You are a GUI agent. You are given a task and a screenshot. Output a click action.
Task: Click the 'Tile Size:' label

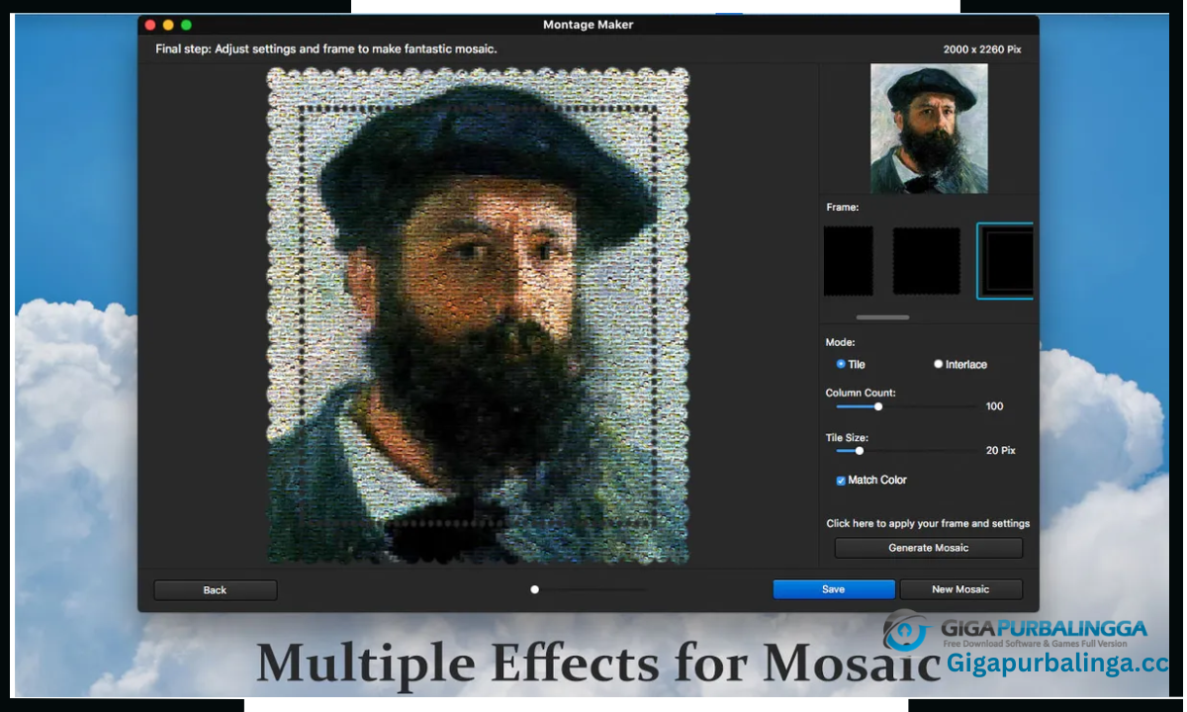[847, 437]
